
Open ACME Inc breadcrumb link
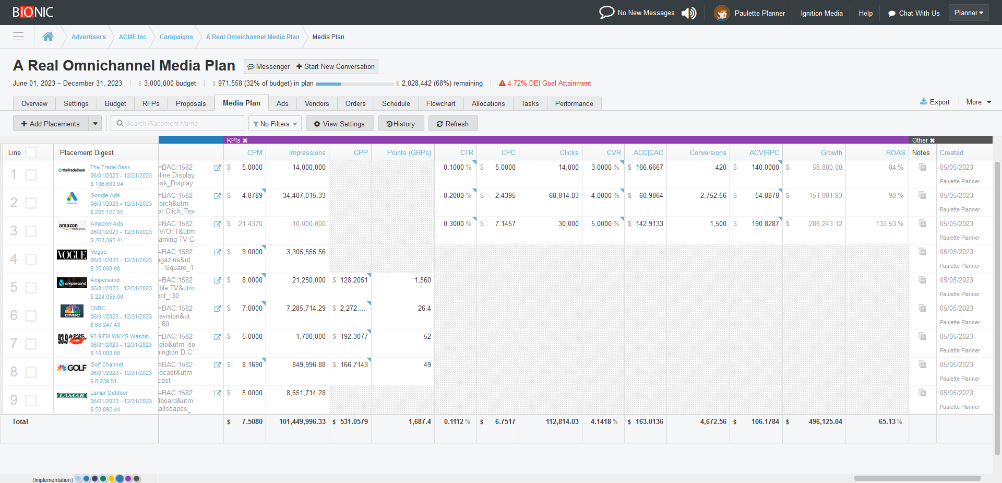pos(133,37)
